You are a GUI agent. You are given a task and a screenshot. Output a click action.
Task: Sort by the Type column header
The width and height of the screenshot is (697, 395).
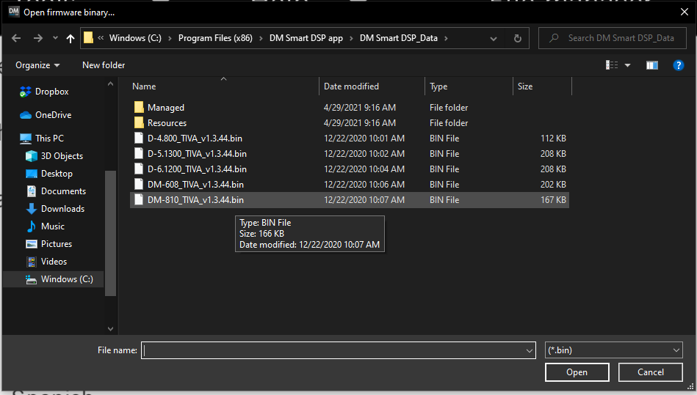469,86
